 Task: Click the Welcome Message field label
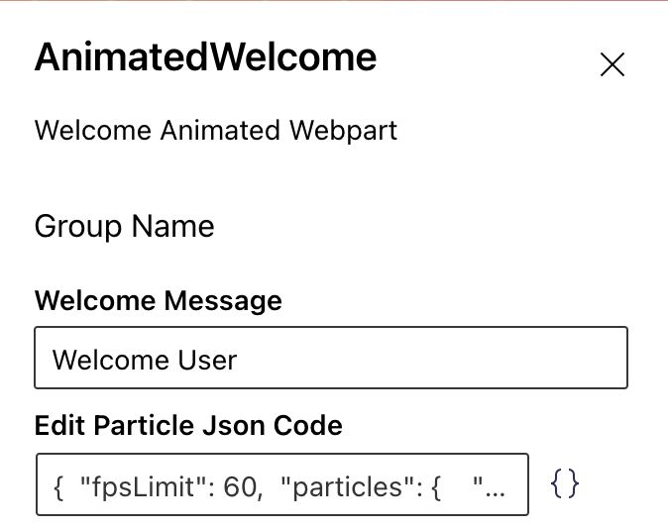pos(158,300)
